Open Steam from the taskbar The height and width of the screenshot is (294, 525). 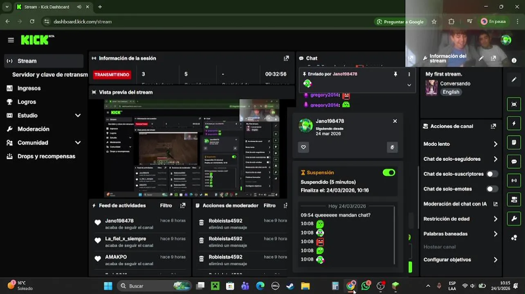[290, 286]
